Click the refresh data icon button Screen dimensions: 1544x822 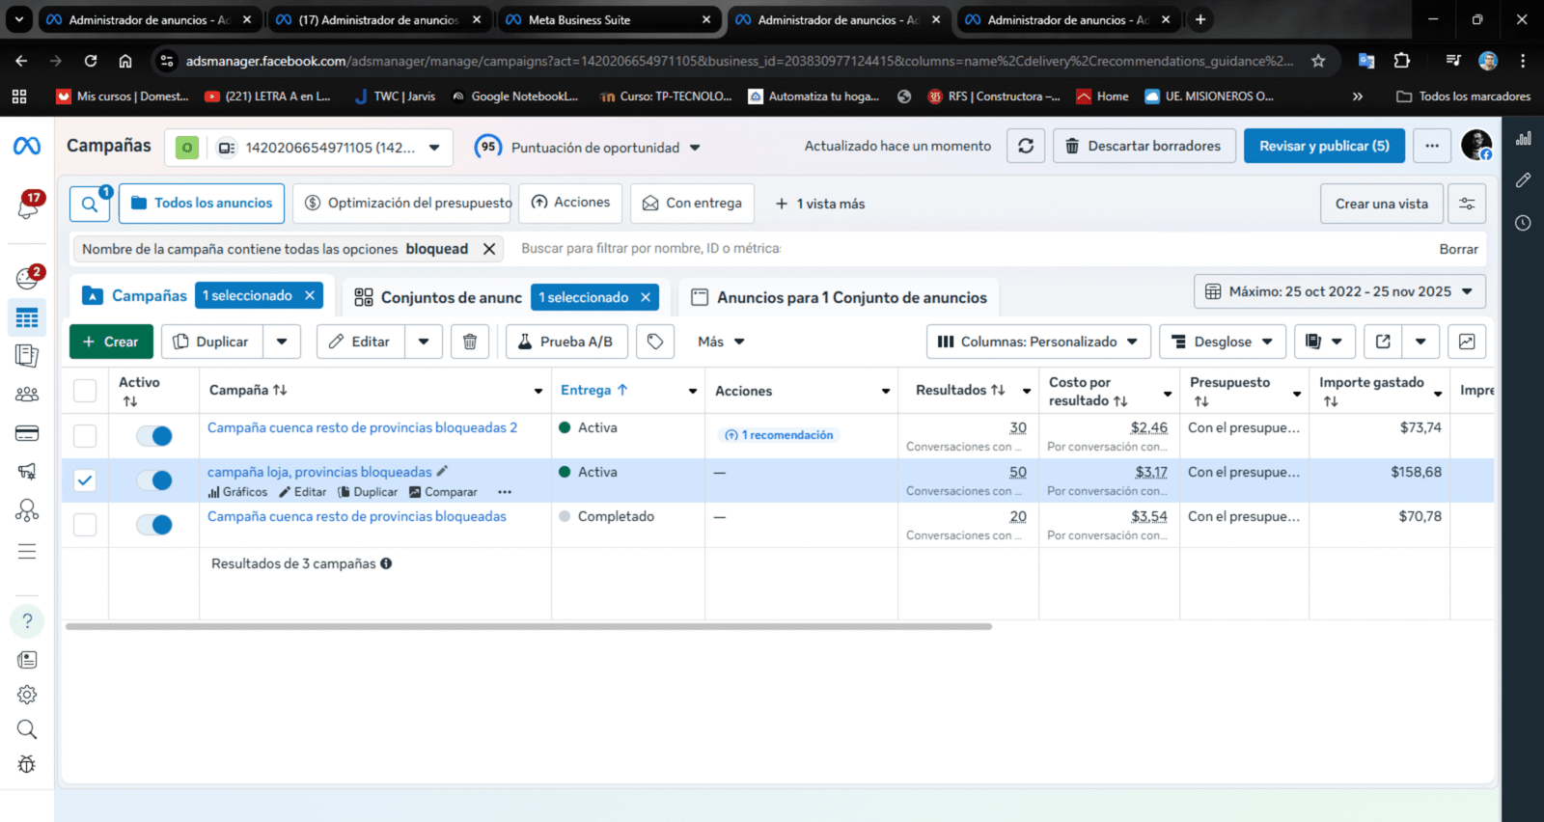(x=1025, y=146)
